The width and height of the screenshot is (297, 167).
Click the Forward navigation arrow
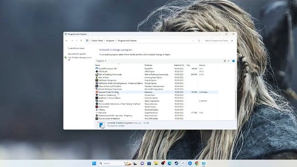[x=72, y=41]
